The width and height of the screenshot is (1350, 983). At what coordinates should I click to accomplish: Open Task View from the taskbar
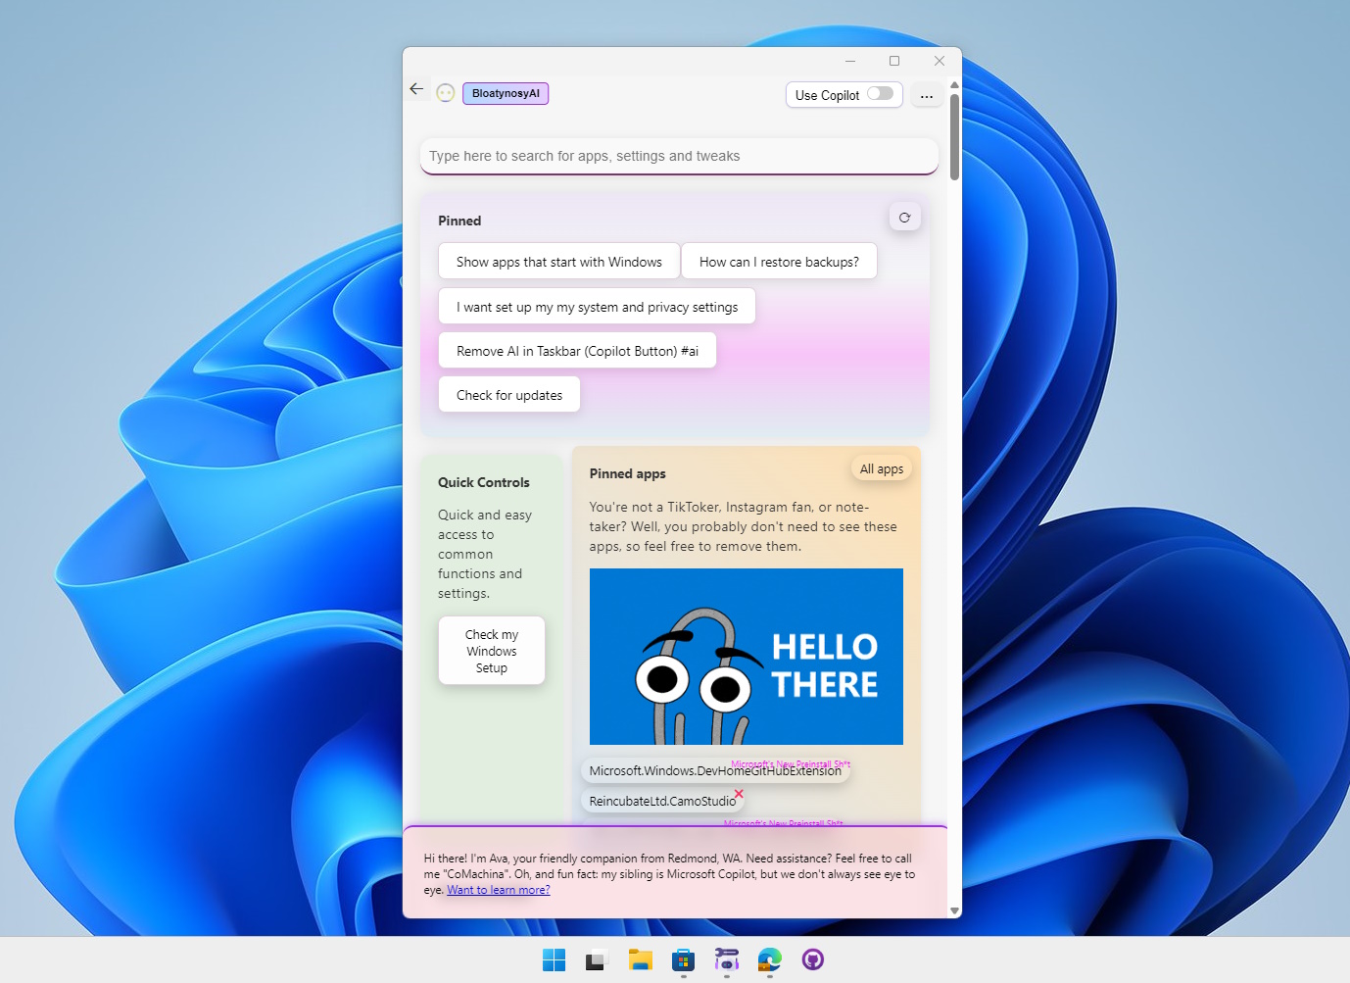[598, 960]
